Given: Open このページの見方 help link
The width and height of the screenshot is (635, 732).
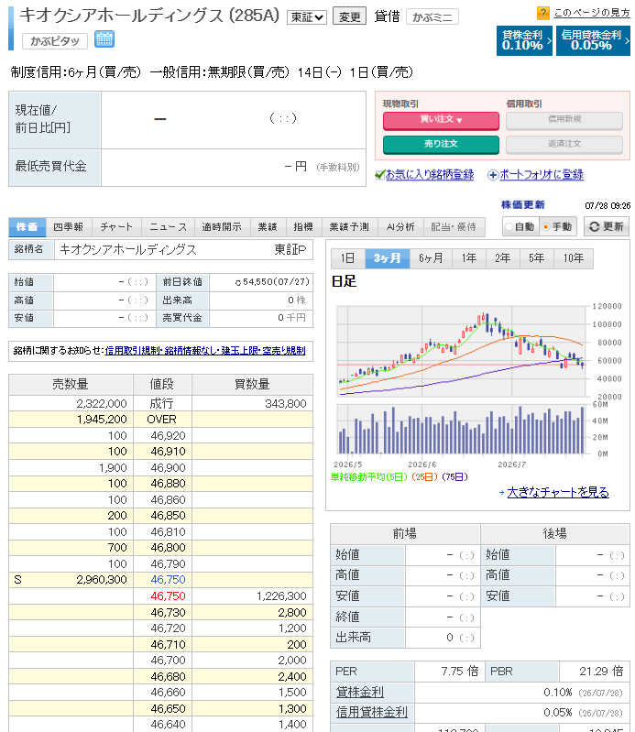Looking at the screenshot, I should click(592, 13).
